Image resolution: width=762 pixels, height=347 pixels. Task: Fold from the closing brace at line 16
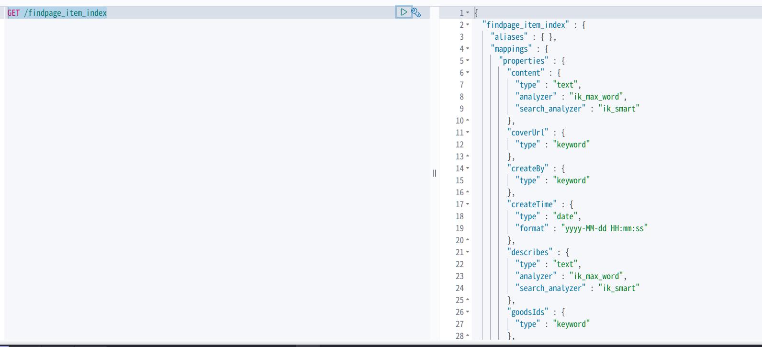(x=468, y=192)
